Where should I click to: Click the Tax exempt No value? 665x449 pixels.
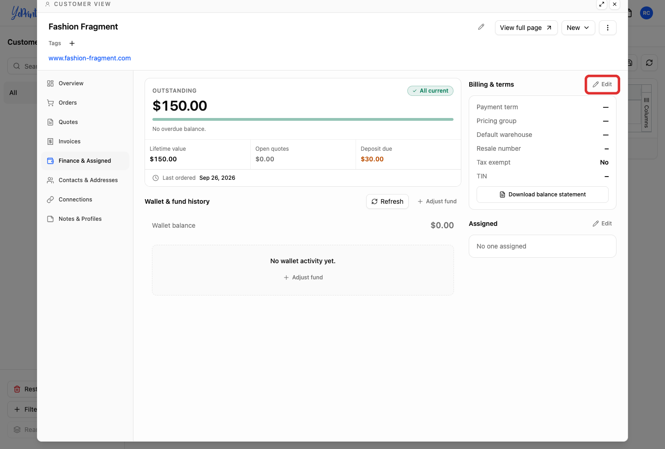604,162
